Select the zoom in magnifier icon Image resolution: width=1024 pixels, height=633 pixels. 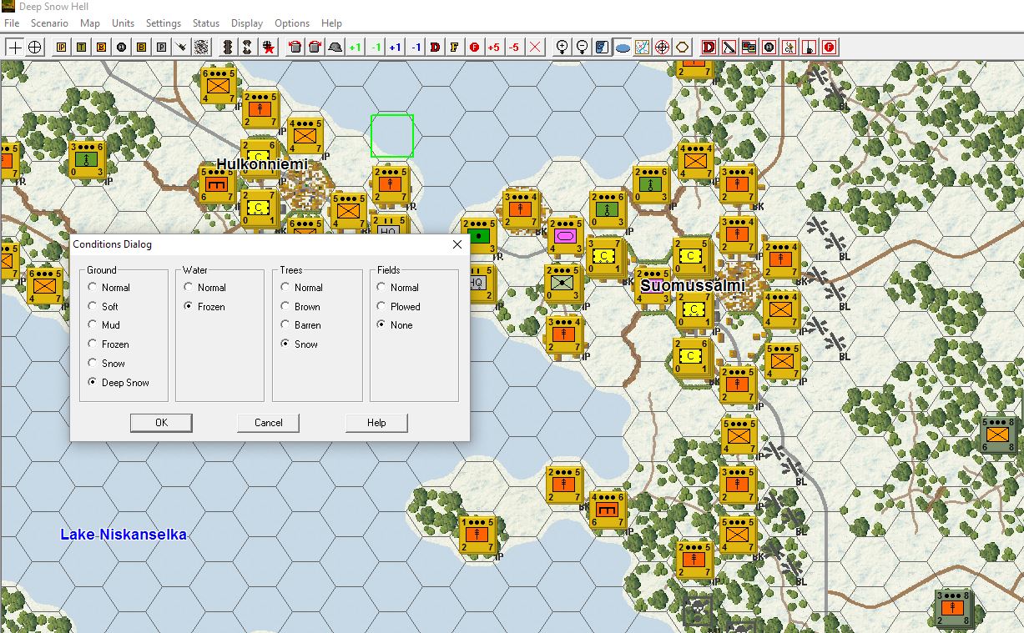(562, 48)
